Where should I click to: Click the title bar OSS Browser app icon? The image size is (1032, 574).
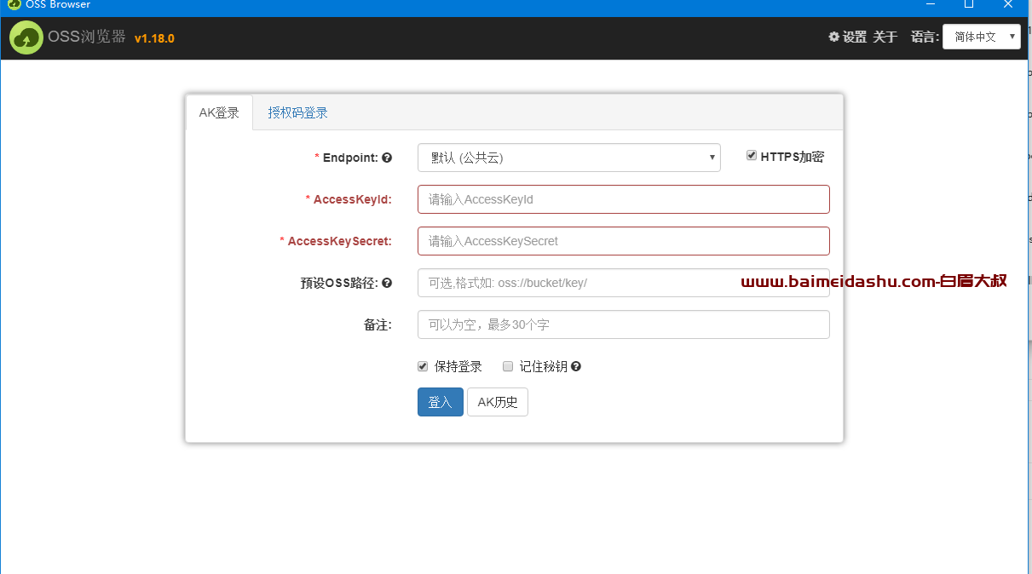point(14,4)
